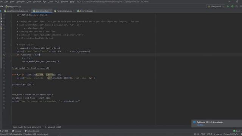Image resolution: width=242 pixels, height=136 pixels.
Task: Open the VCS menu
Action: click(57, 2)
